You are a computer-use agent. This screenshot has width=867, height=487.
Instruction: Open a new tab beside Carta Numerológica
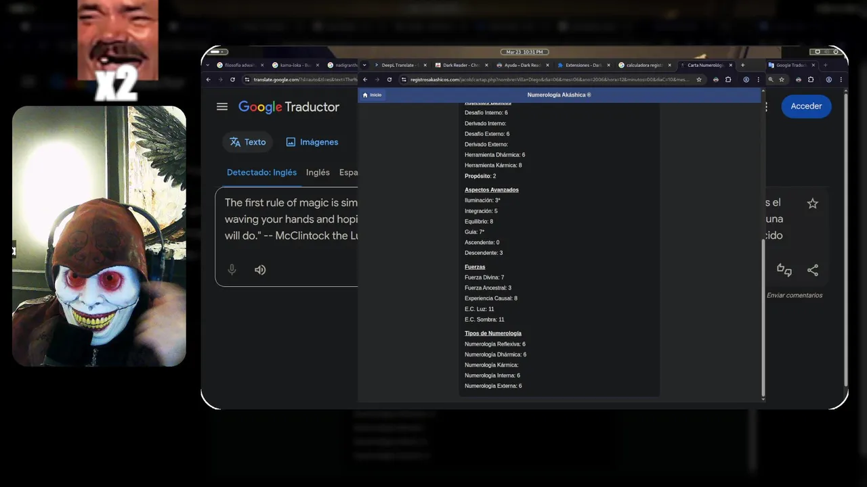coord(743,65)
